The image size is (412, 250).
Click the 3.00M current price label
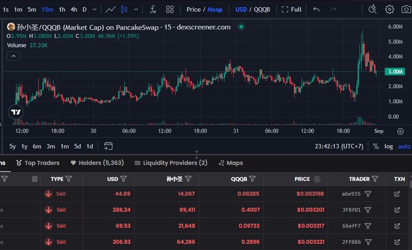pyautogui.click(x=395, y=71)
